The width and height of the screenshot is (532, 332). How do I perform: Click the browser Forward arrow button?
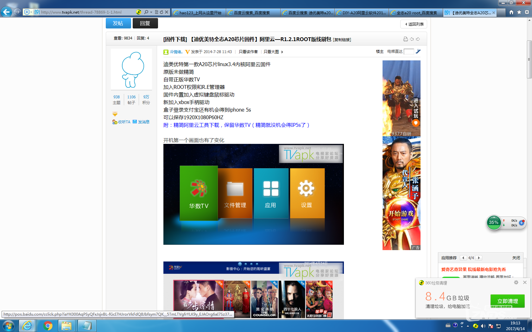tap(17, 12)
